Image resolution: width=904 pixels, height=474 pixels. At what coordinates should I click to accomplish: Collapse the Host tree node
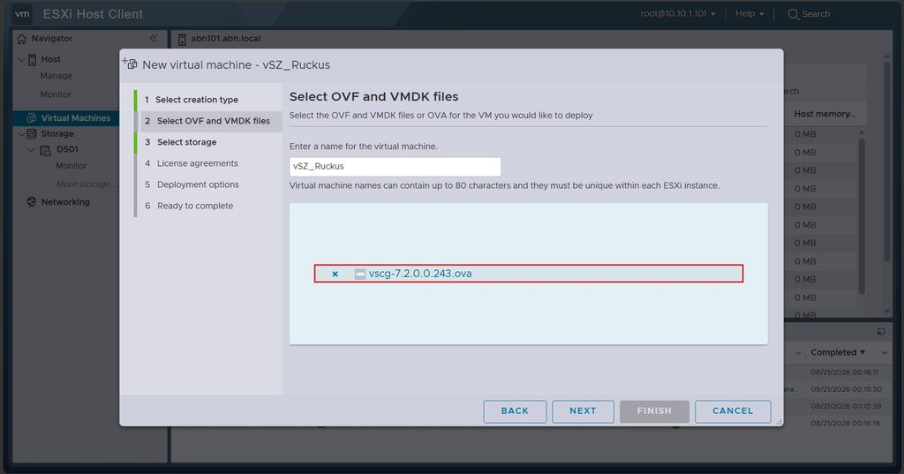[x=21, y=59]
